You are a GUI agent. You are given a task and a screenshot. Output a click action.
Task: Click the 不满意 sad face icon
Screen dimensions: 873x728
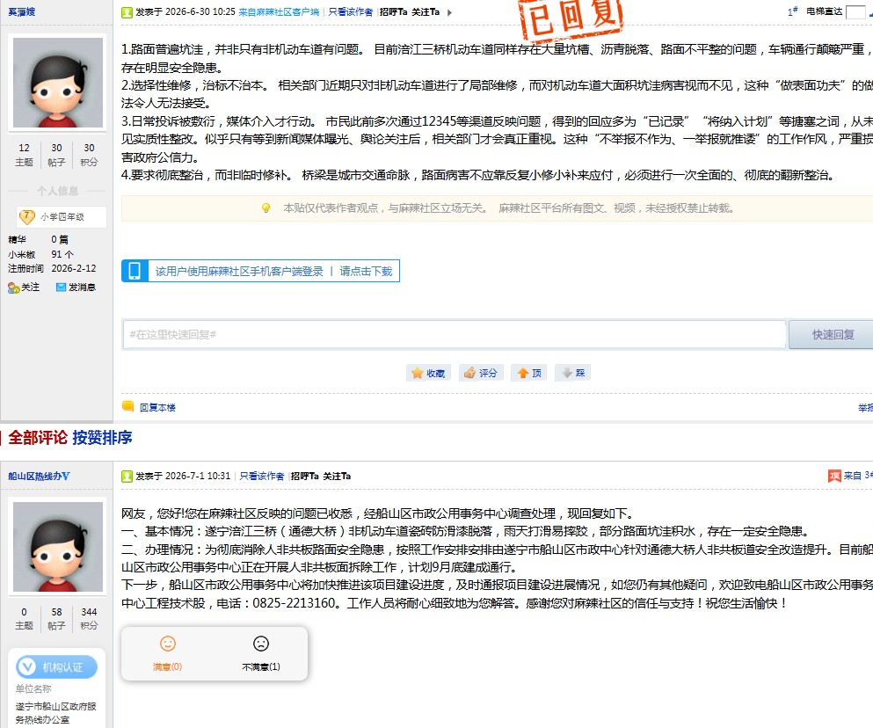coord(260,644)
